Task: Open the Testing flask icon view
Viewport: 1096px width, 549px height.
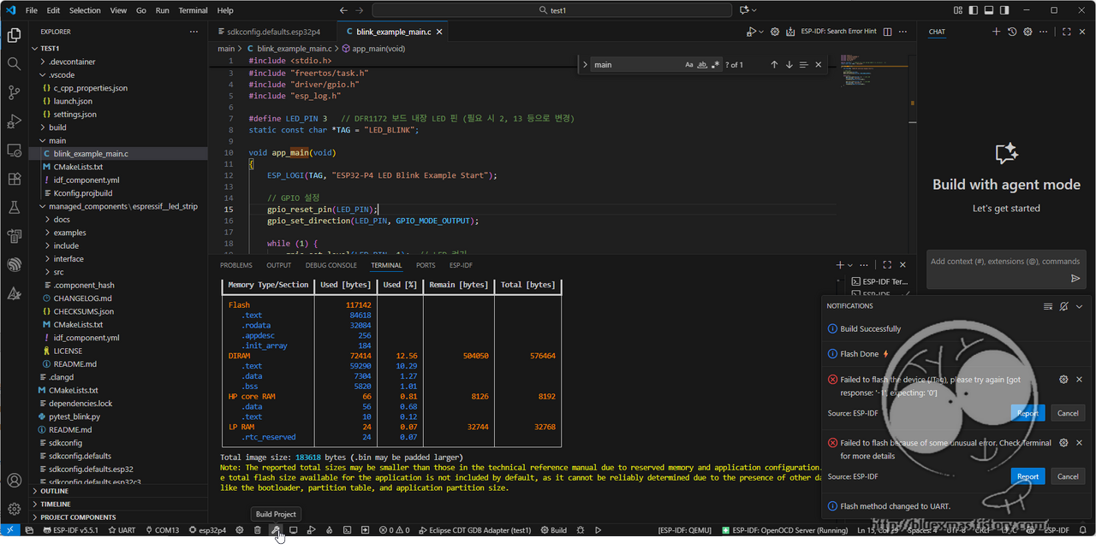Action: click(x=14, y=208)
